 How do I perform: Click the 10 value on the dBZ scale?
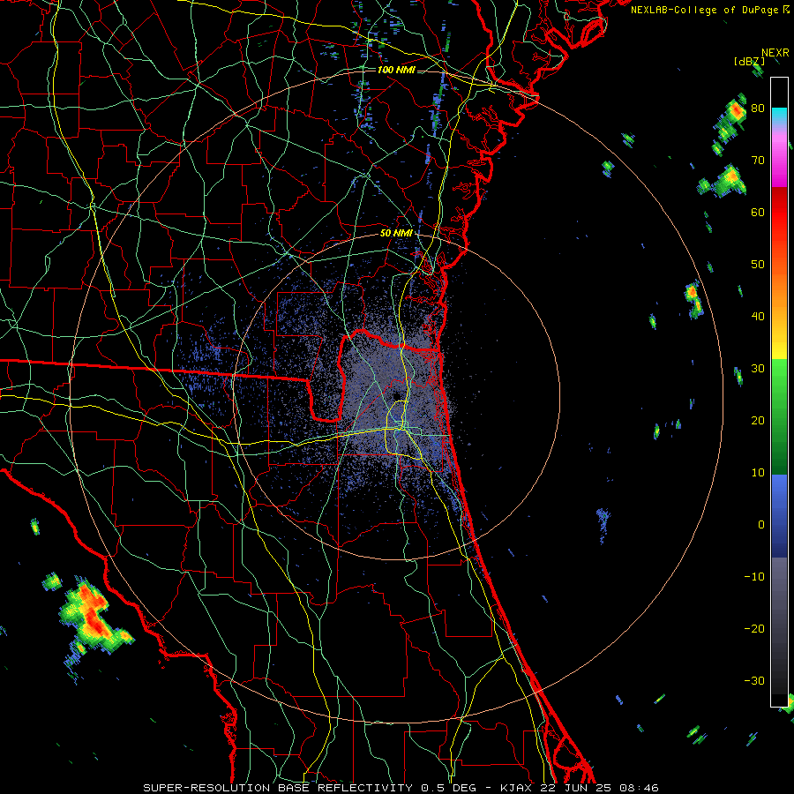pos(758,473)
